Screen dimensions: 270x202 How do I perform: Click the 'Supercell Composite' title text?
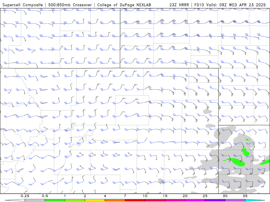click(x=23, y=5)
